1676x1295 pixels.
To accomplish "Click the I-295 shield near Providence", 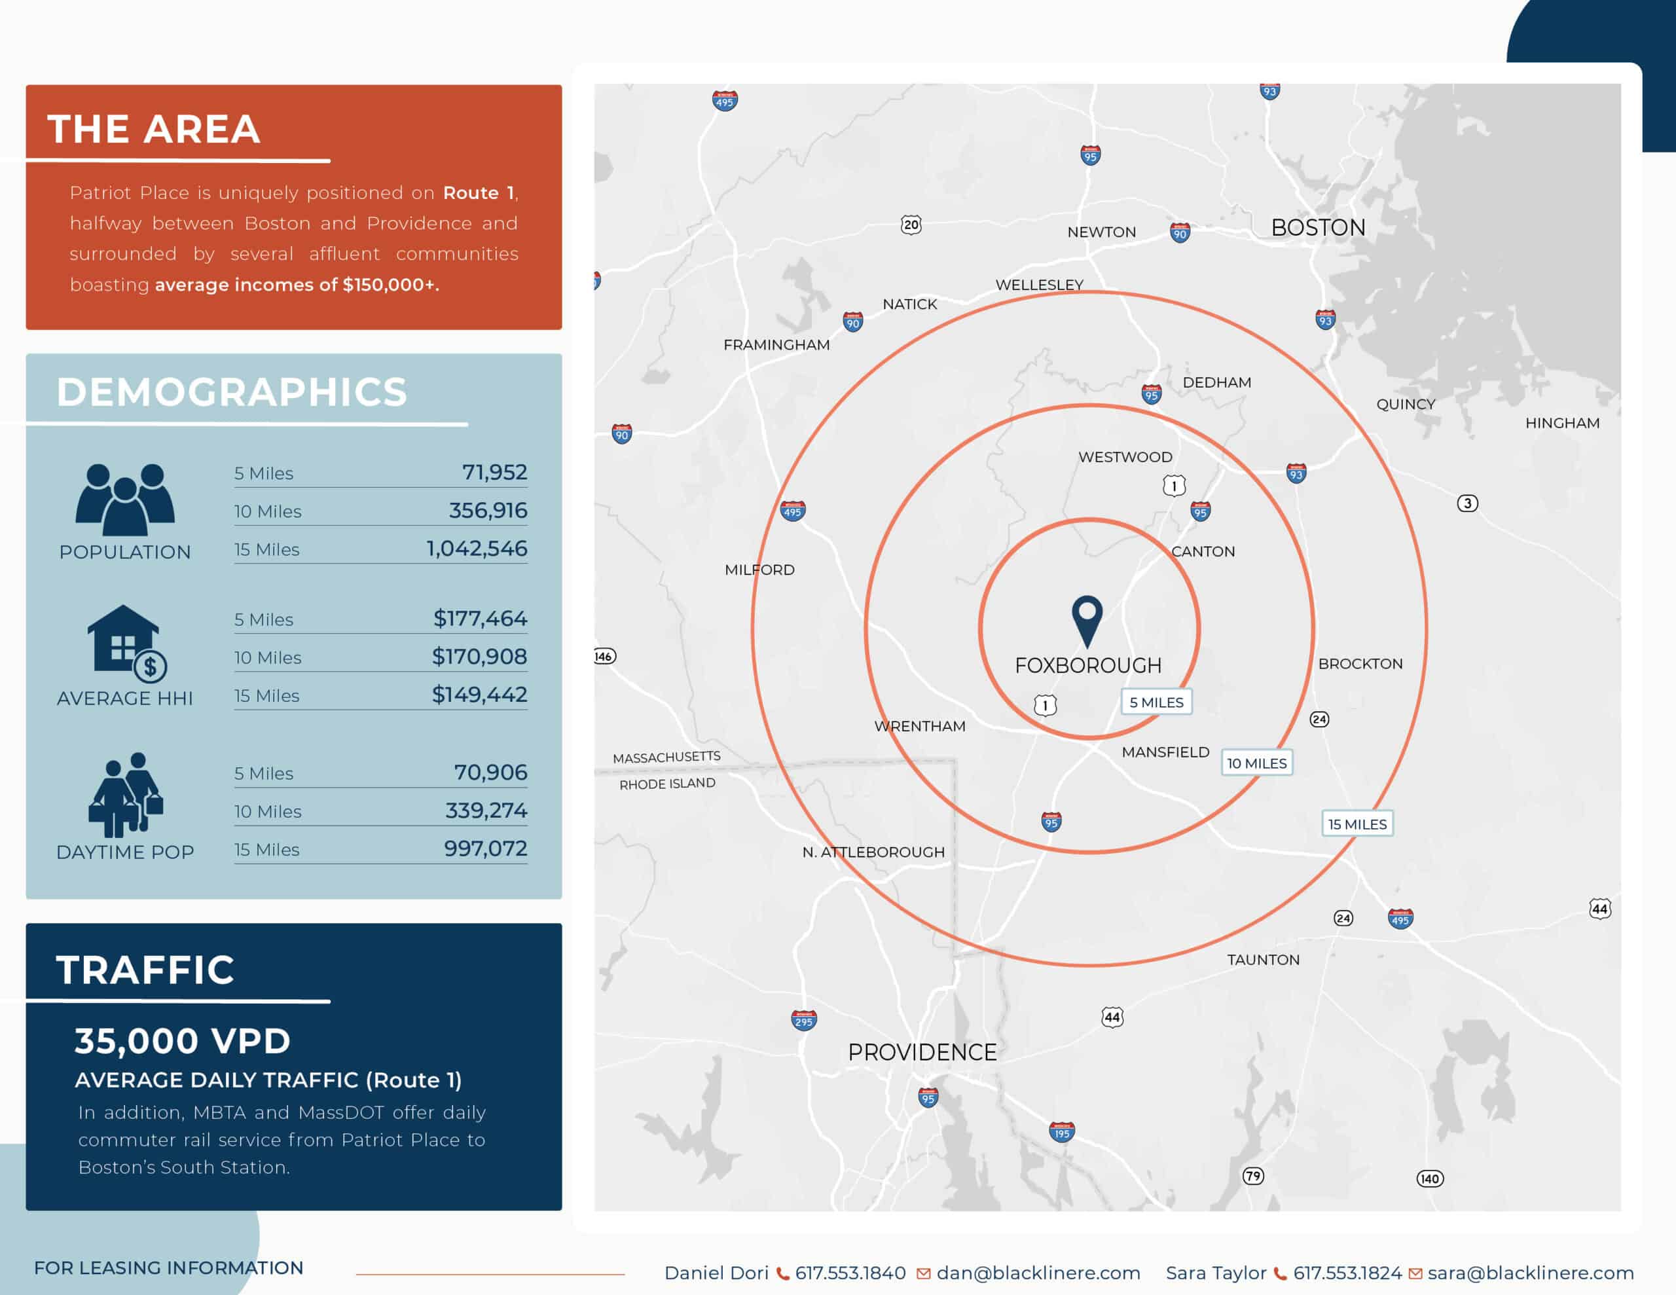I will (x=803, y=1020).
